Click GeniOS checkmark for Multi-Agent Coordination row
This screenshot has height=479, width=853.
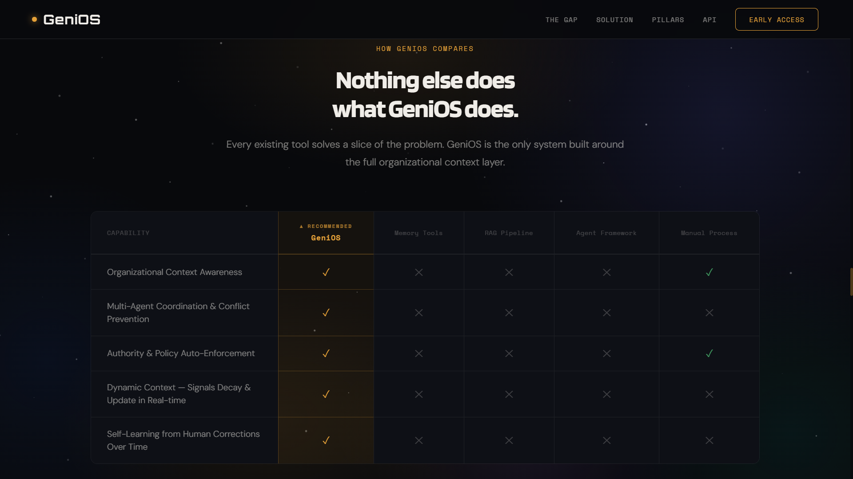[326, 313]
